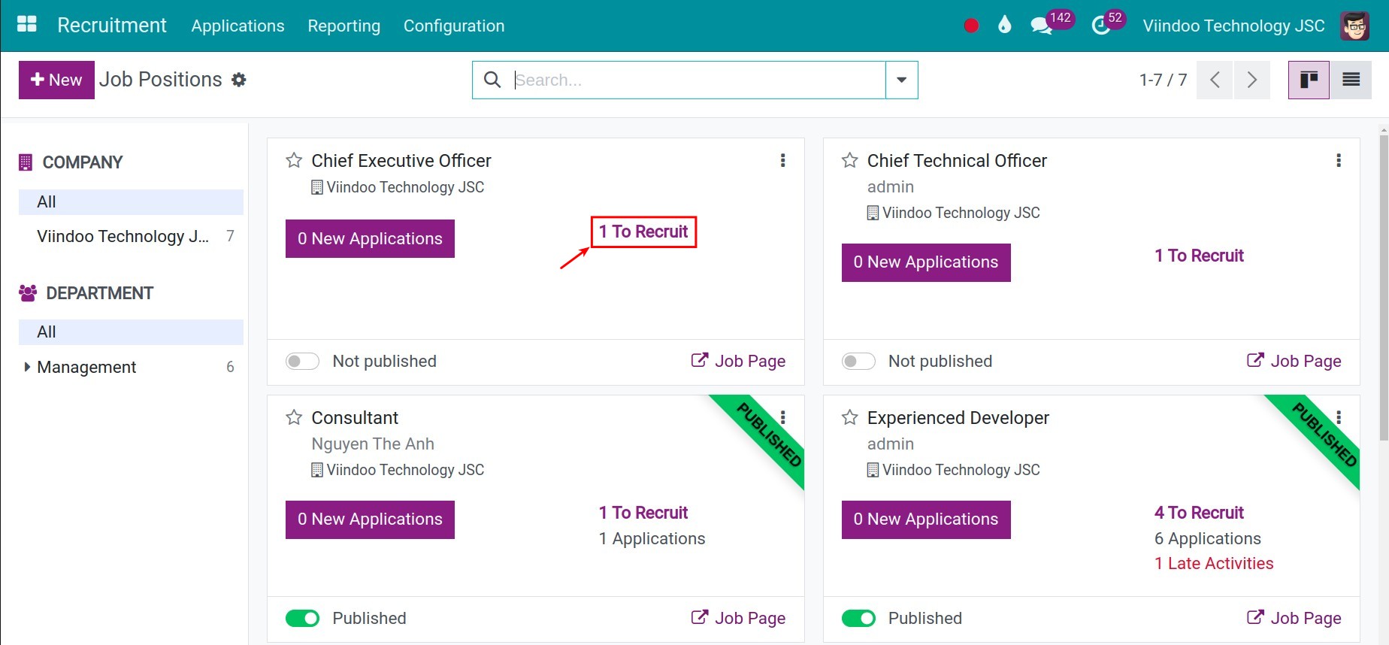Image resolution: width=1389 pixels, height=645 pixels.
Task: Click the vertical scrollbar of job cards
Action: pyautogui.click(x=1384, y=289)
